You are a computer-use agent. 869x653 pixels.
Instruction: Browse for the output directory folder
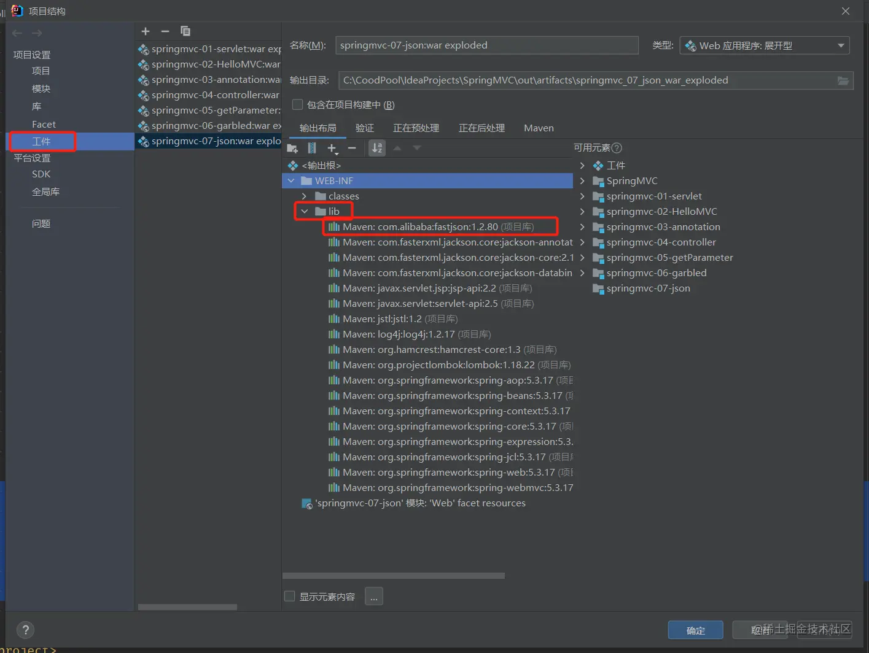point(843,80)
